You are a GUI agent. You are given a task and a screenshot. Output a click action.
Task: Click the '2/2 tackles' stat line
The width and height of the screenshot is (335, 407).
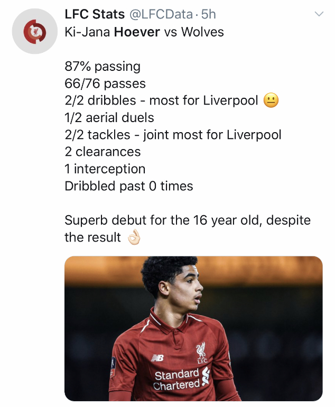tap(173, 135)
